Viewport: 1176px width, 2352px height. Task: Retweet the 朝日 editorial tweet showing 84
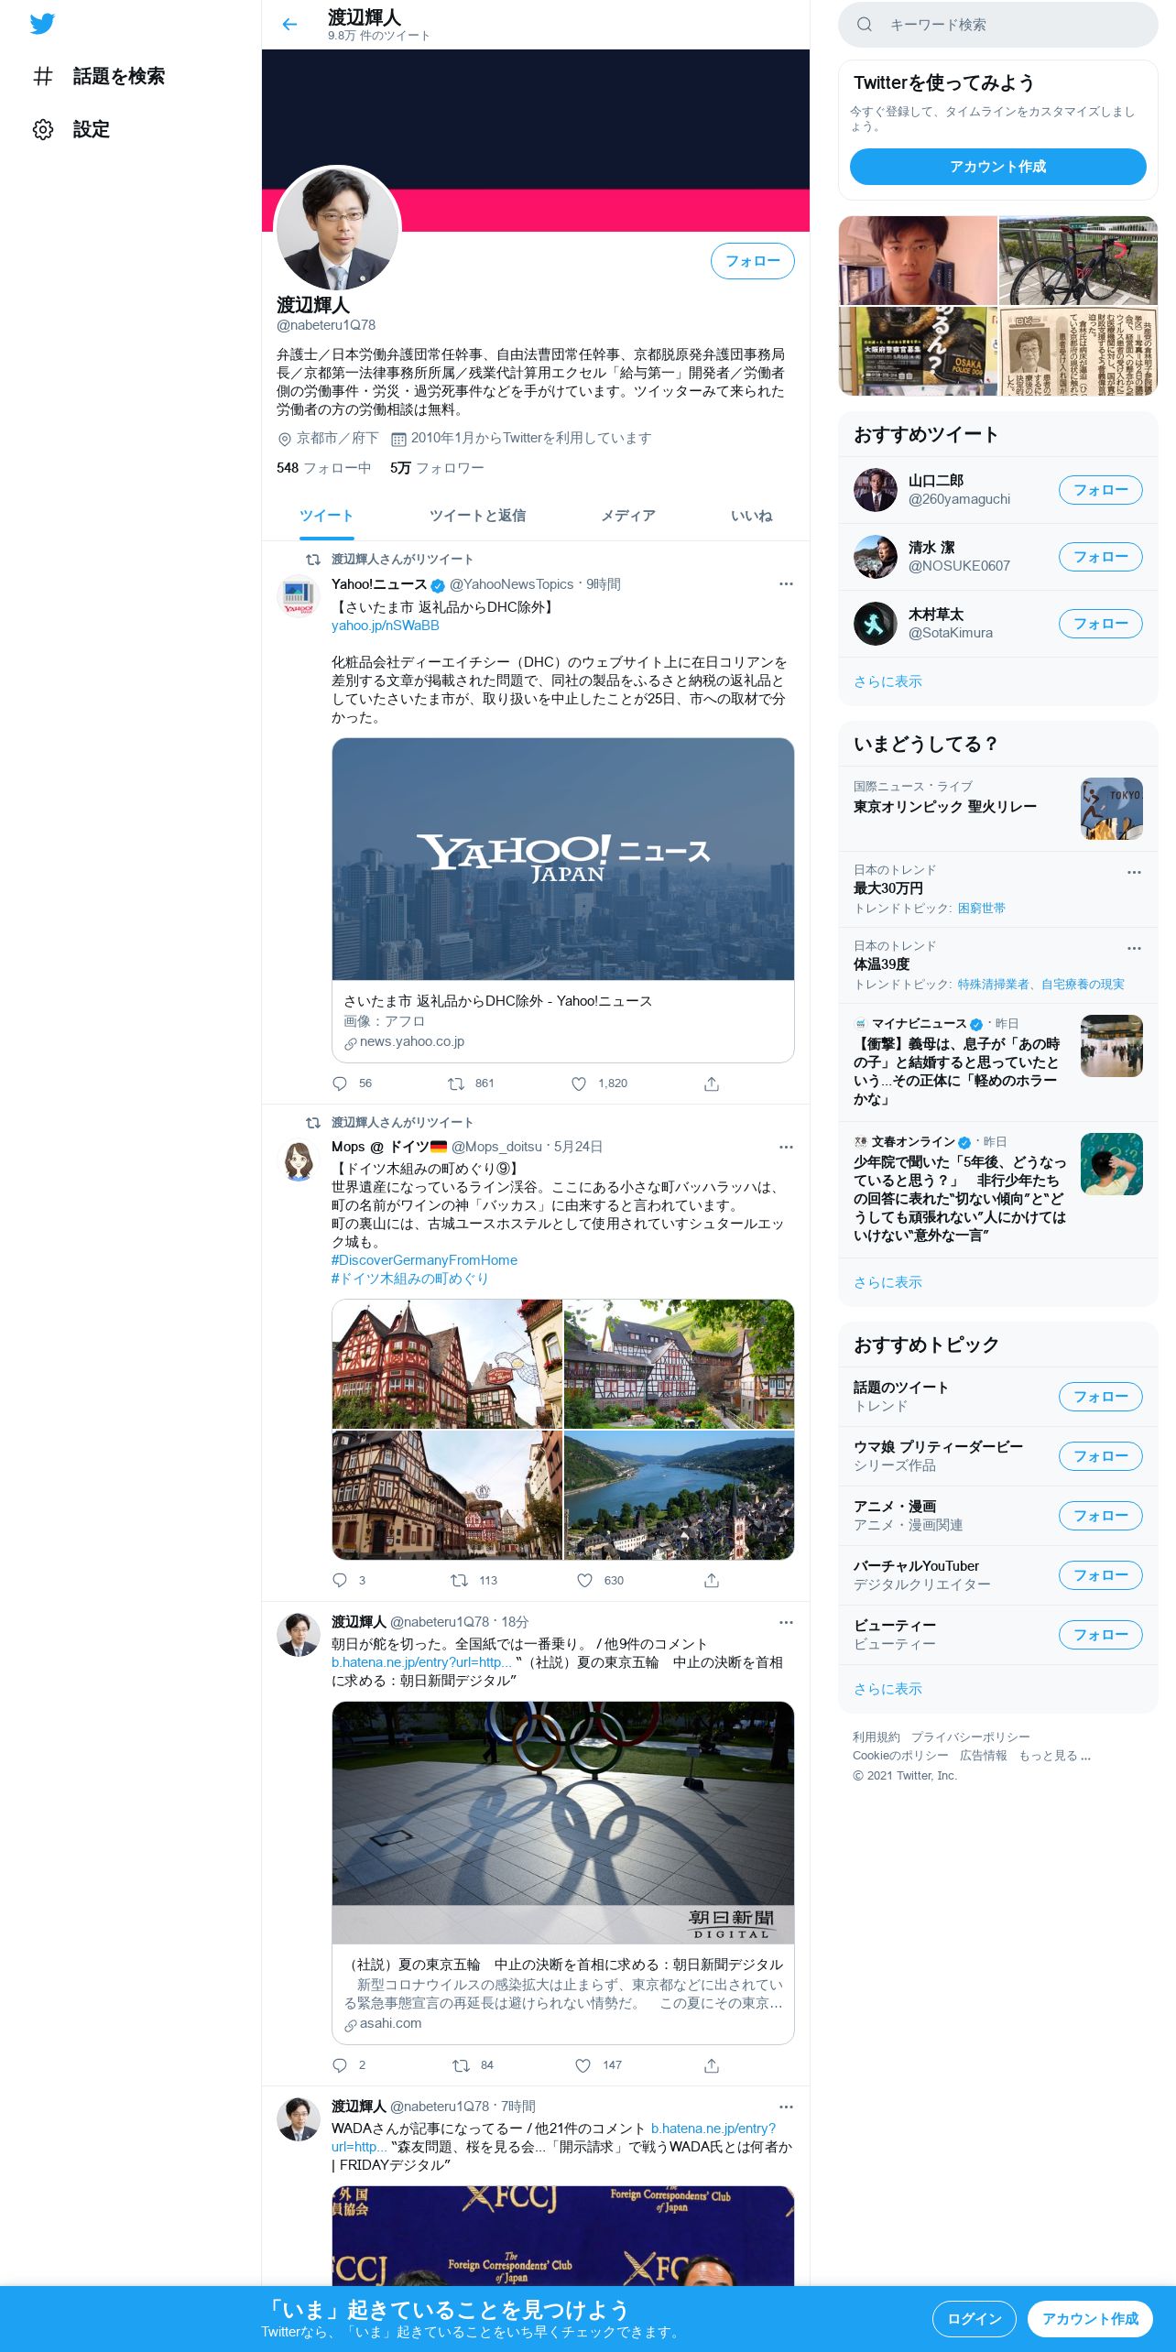pyautogui.click(x=461, y=2065)
